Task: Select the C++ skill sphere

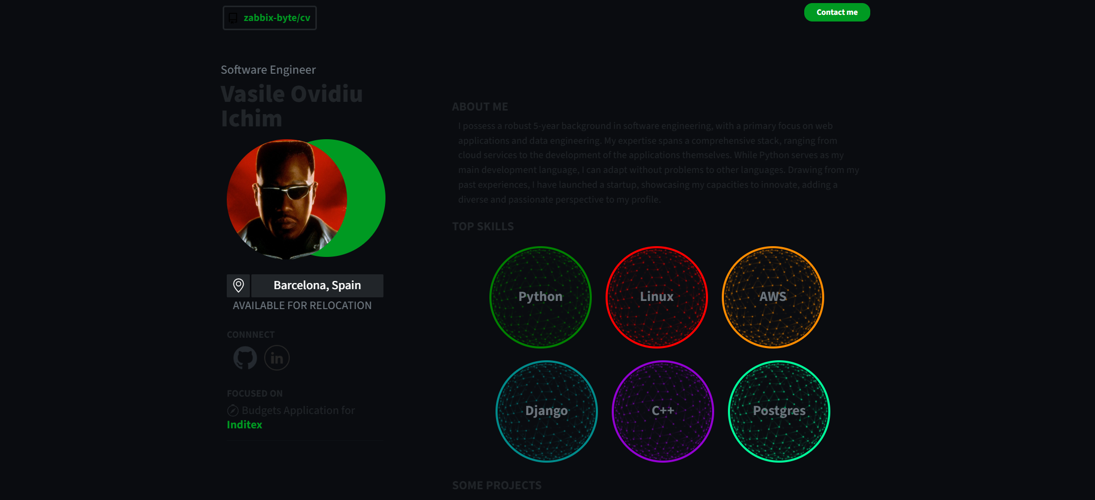Action: click(663, 410)
